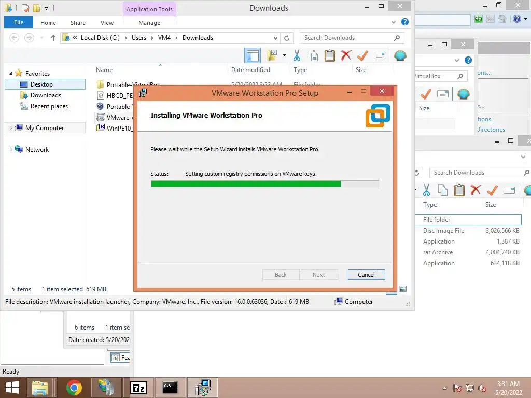Open the Share ribbon tab

[78, 23]
